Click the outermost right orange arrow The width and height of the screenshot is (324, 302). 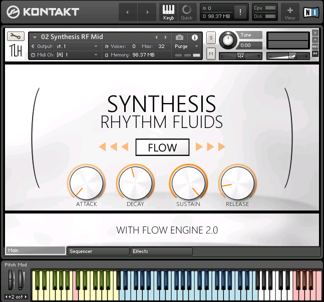[x=221, y=147]
